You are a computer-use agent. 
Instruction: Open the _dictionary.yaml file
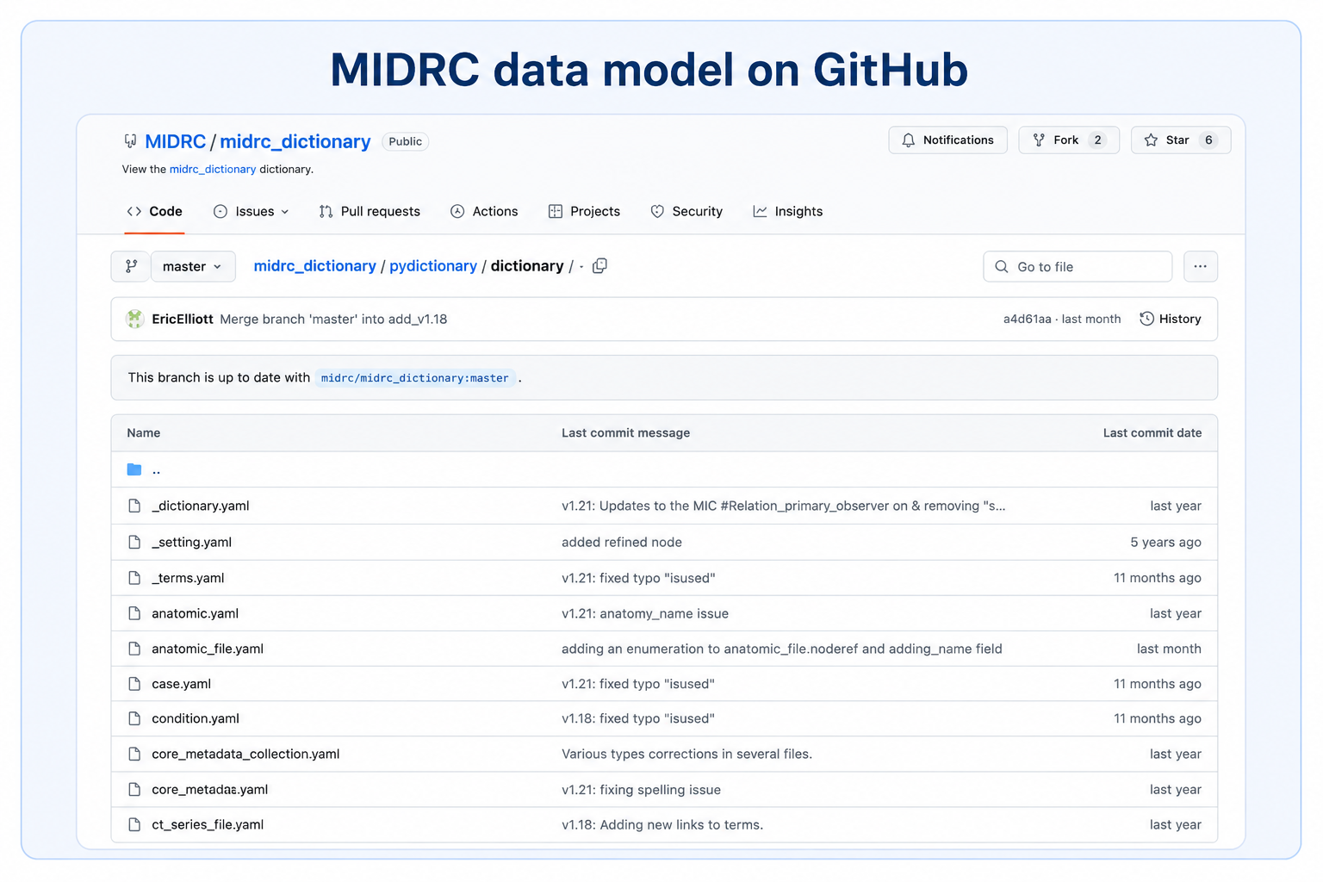pyautogui.click(x=201, y=506)
